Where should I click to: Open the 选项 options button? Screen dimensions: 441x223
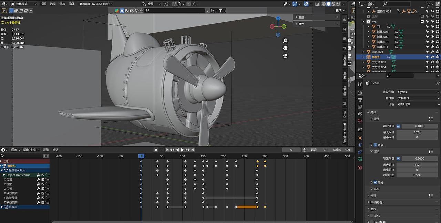(340, 11)
